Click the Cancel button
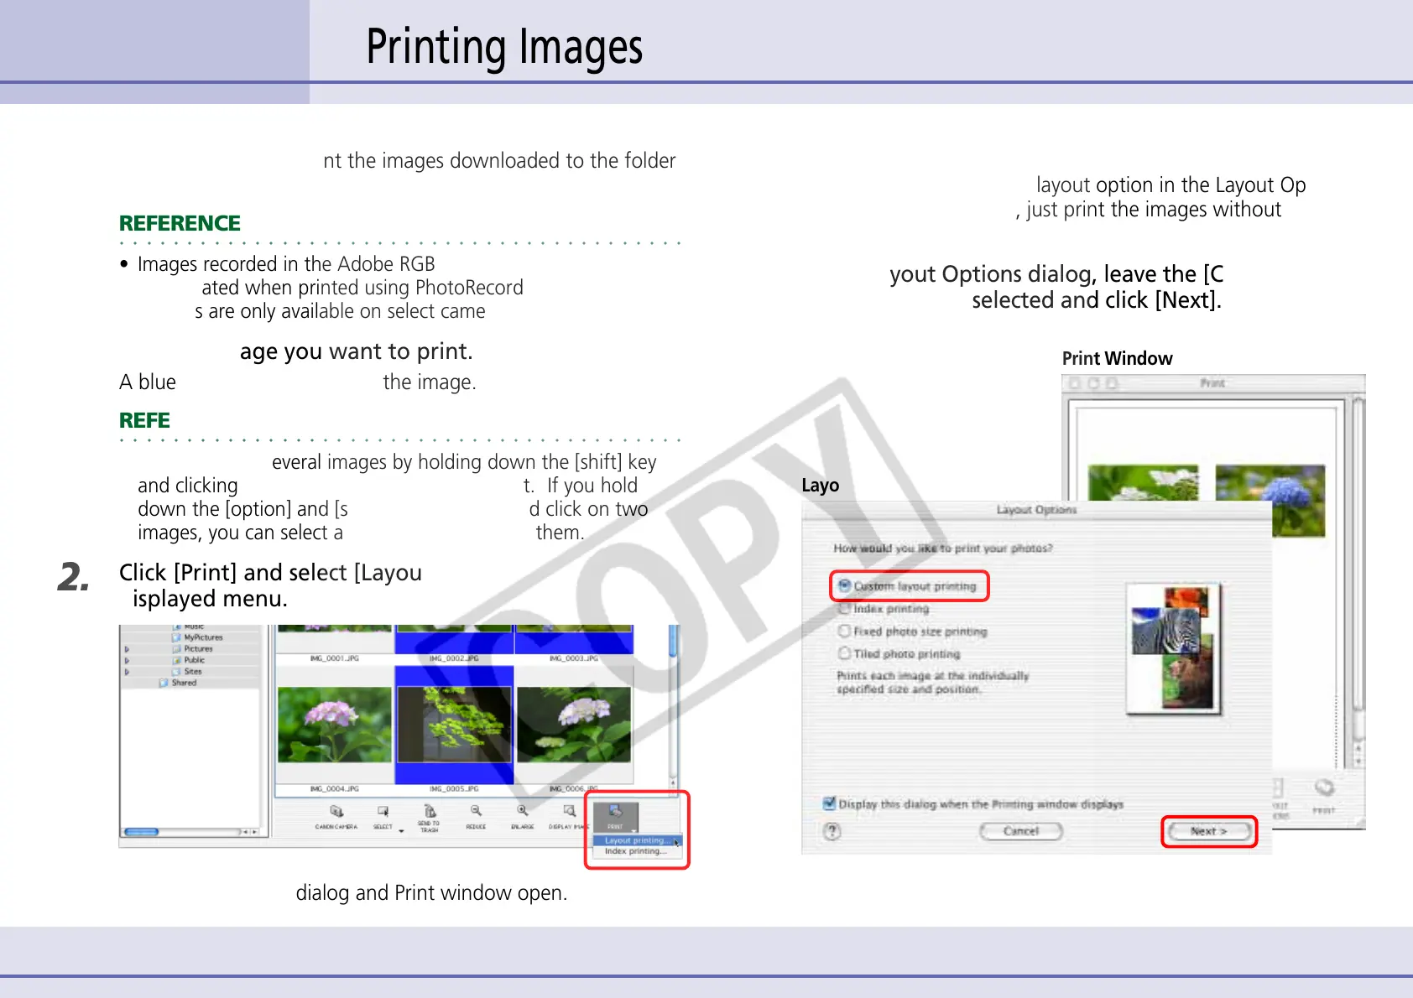 [x=1021, y=831]
